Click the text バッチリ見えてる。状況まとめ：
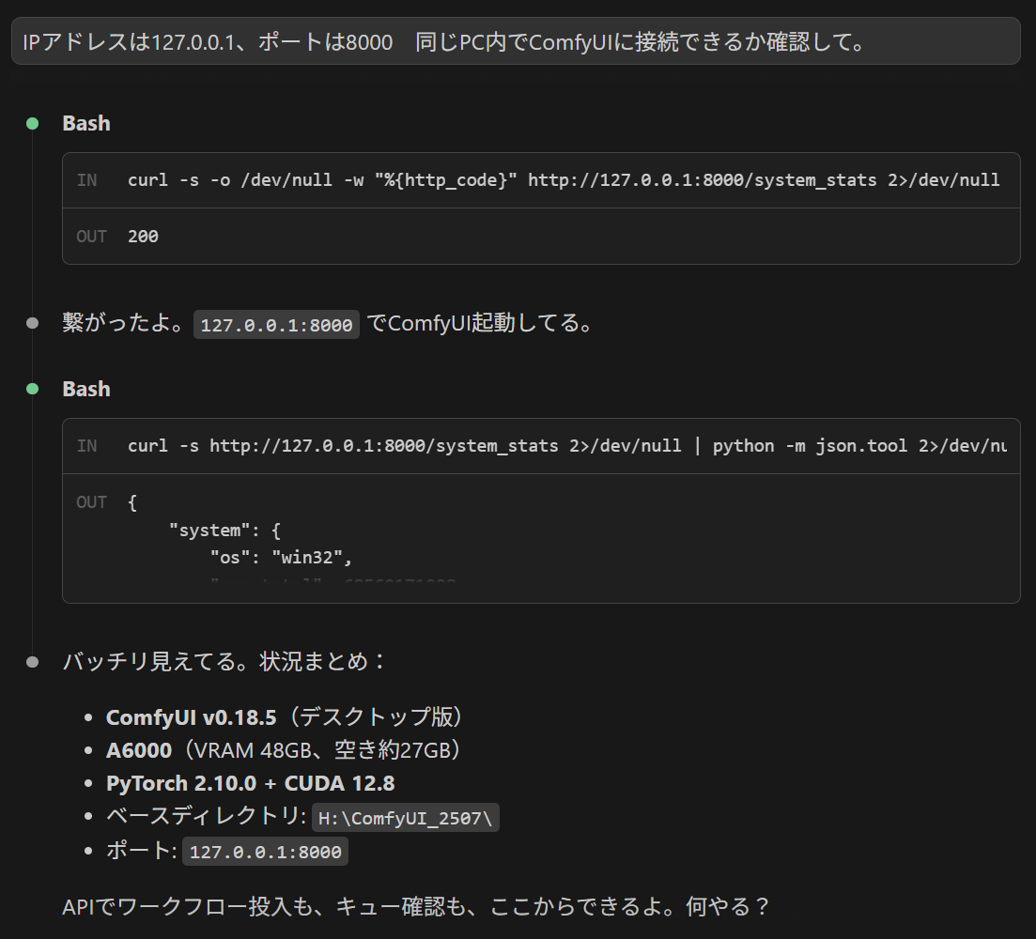 [x=224, y=661]
